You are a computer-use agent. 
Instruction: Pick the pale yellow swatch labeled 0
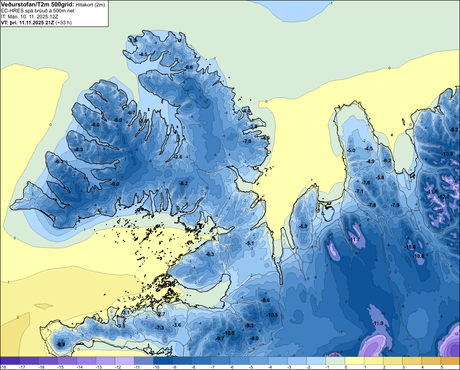(x=355, y=361)
